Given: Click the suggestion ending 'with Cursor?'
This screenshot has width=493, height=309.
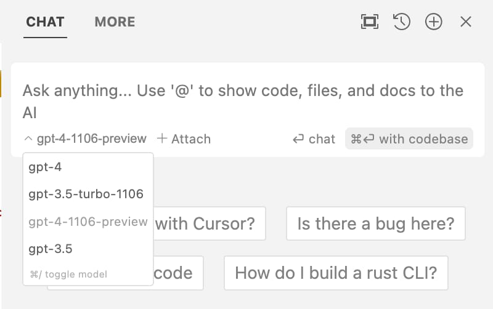Looking at the screenshot, I should point(206,223).
